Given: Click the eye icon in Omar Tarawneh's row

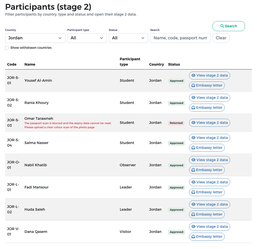Looking at the screenshot, I should 193,123.
